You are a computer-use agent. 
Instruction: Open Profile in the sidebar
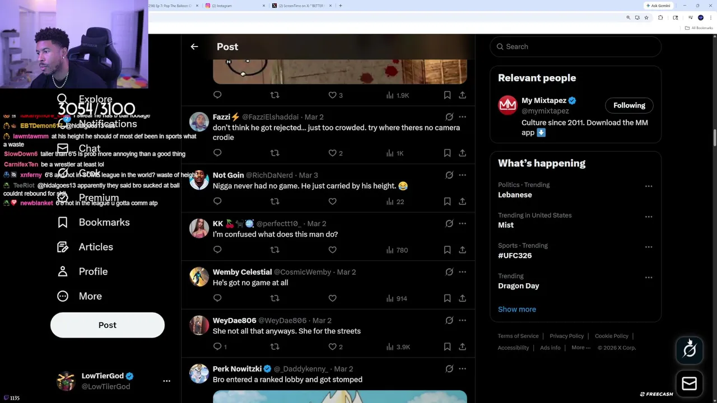[82, 271]
